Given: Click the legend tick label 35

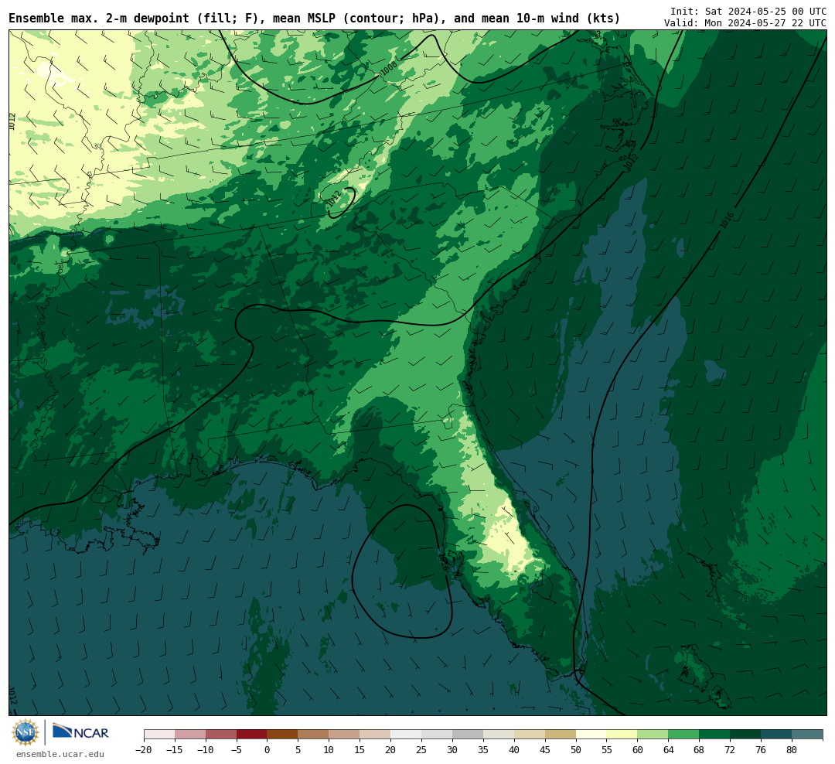Looking at the screenshot, I should 483,750.
